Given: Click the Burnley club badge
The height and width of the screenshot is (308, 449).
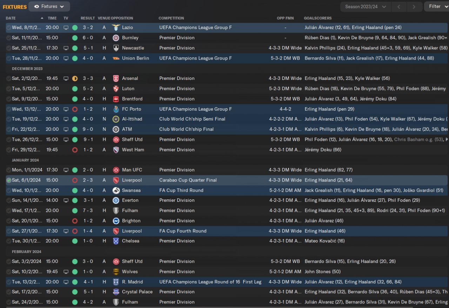Looking at the screenshot, I should pyautogui.click(x=116, y=37).
